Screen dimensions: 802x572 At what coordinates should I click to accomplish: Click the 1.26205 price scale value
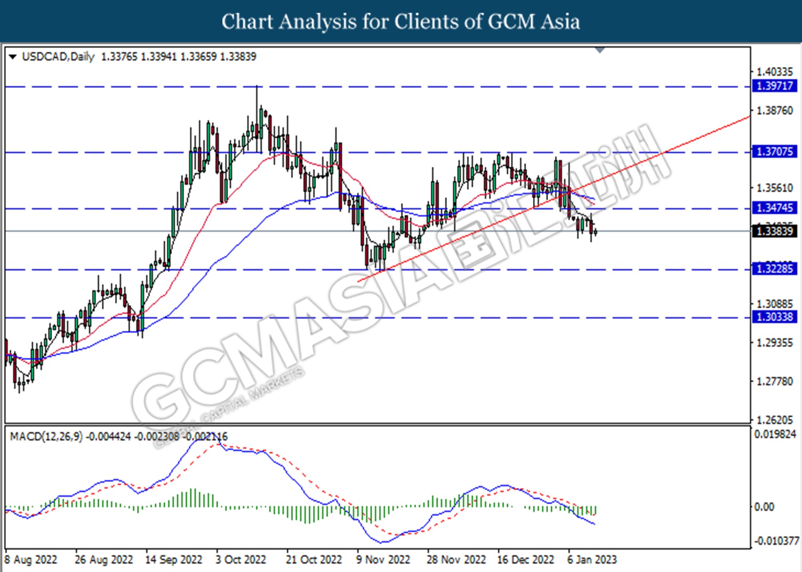tap(774, 420)
